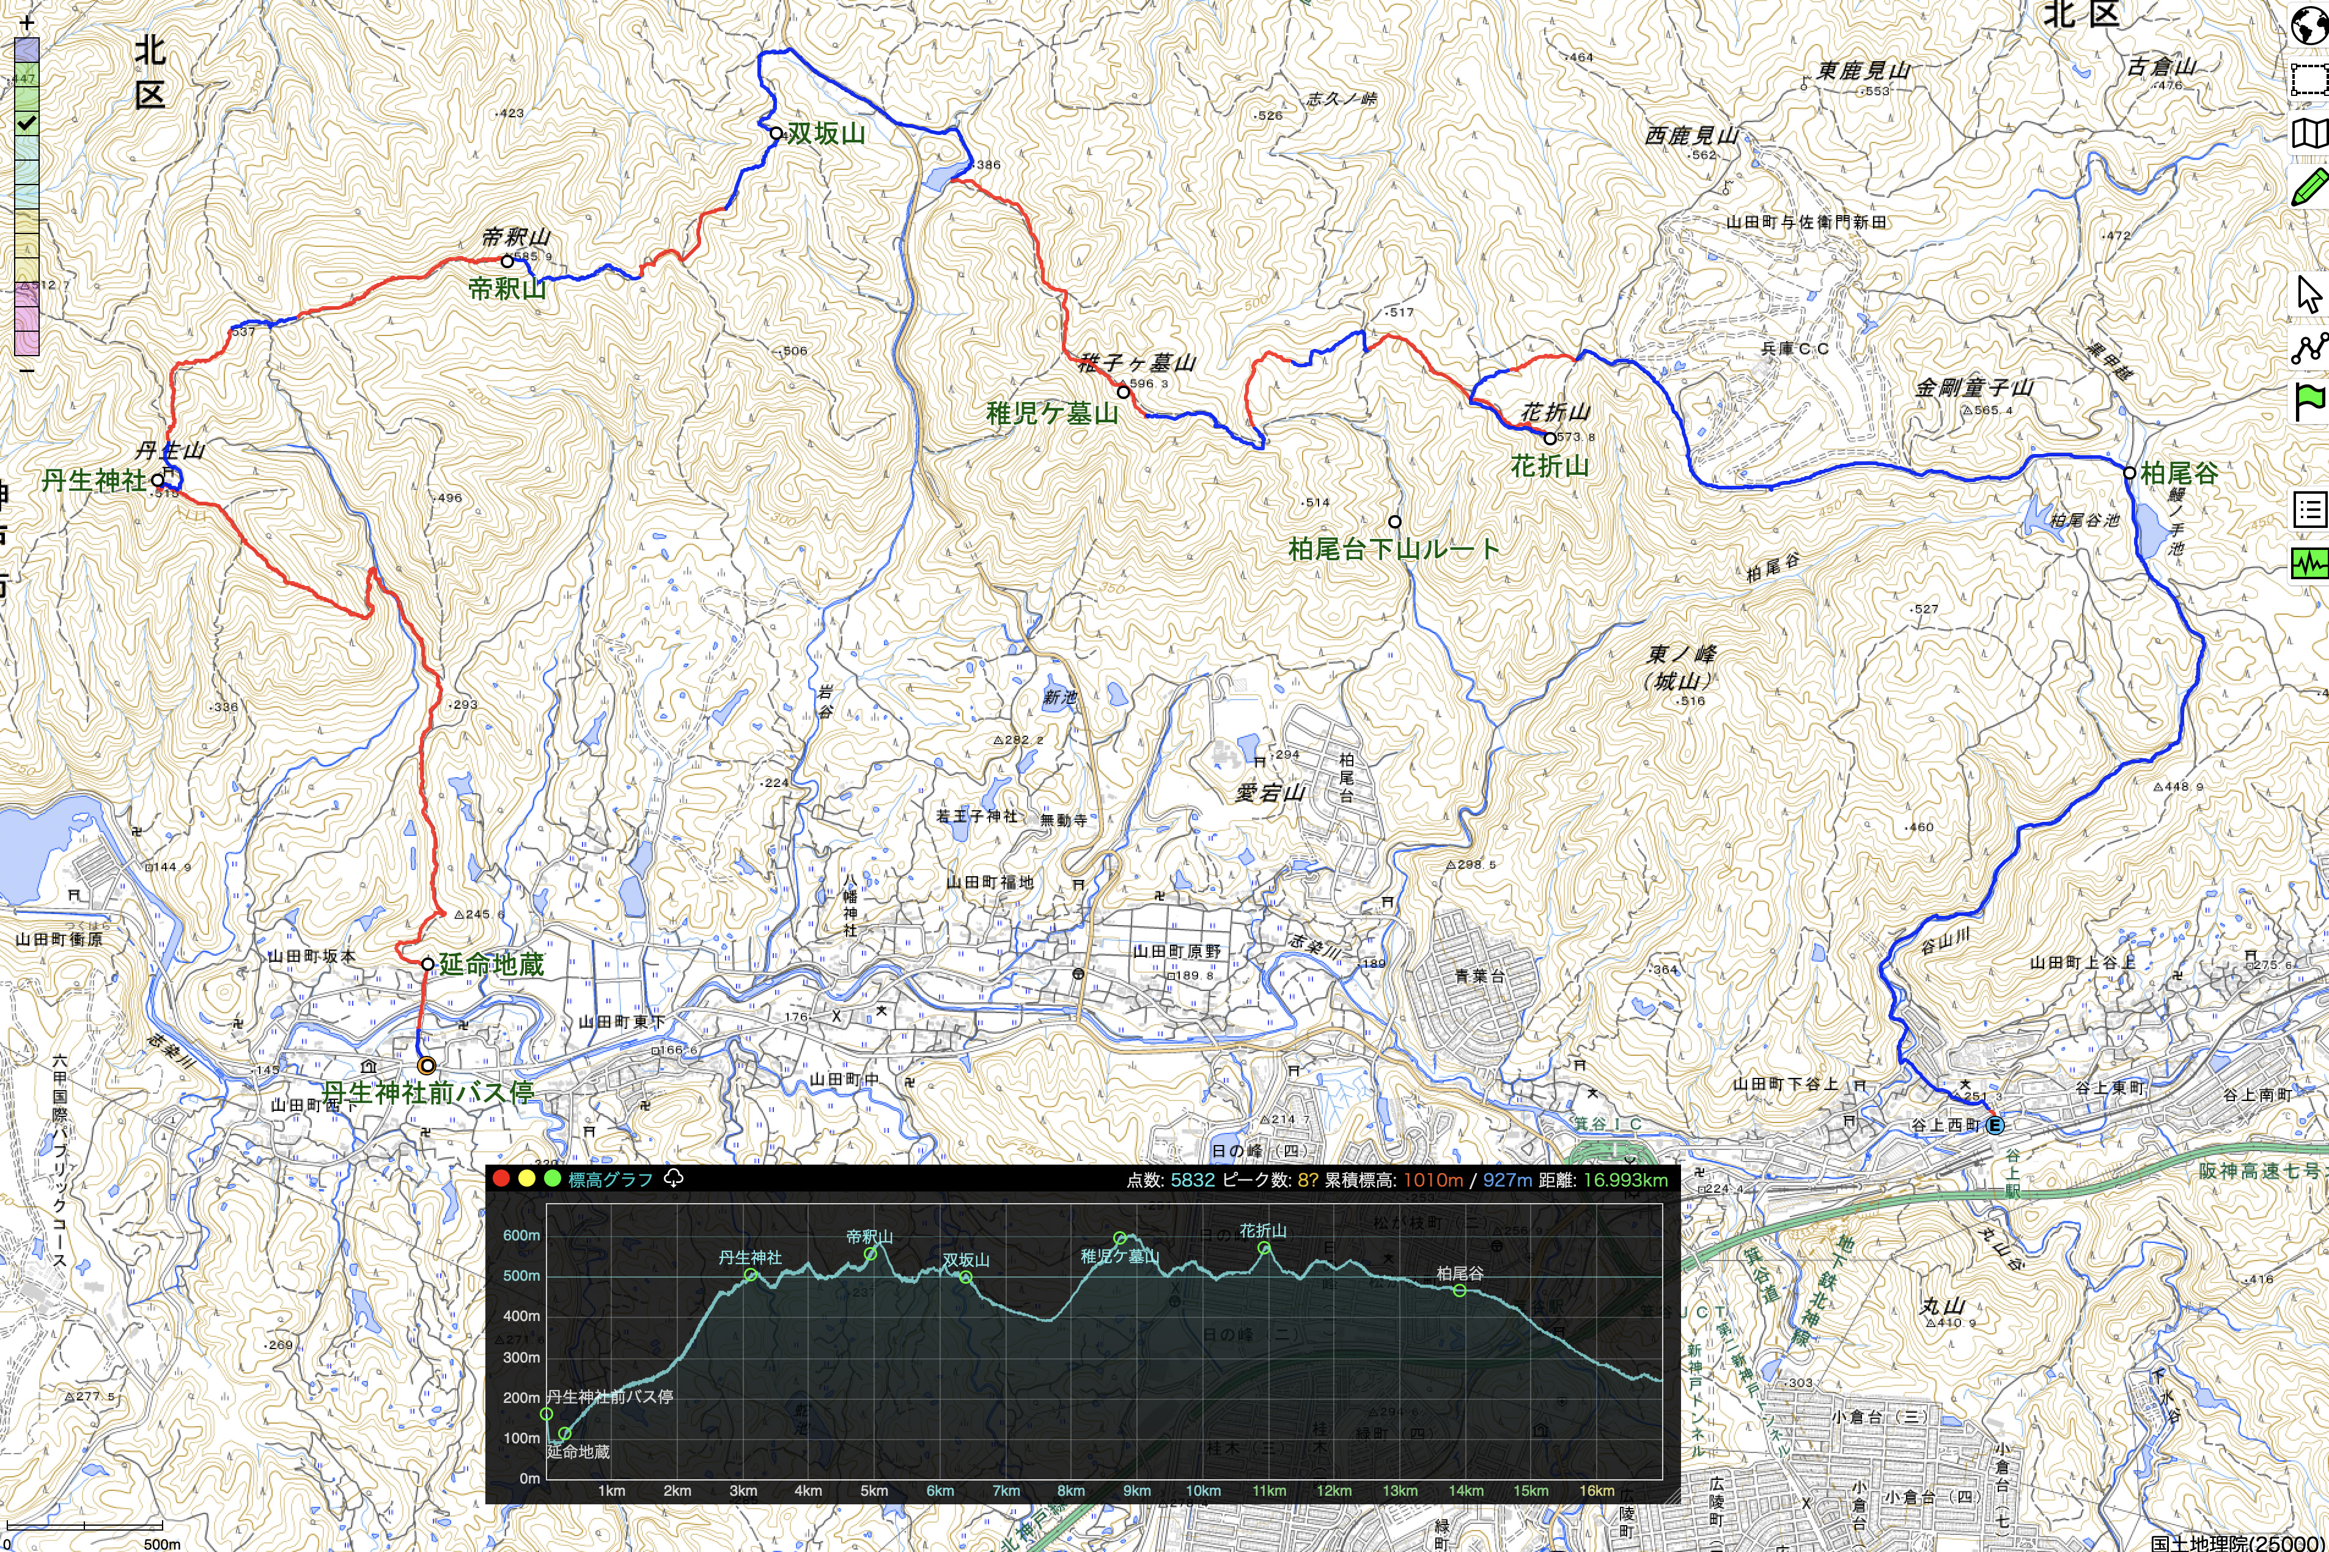Click the green button on elevation graph
Viewport: 2329px width, 1552px height.
pyautogui.click(x=553, y=1179)
